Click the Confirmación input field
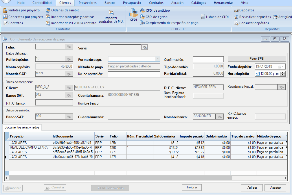Image resolution: width=292 pixels, height=195 pixels. point(208,59)
